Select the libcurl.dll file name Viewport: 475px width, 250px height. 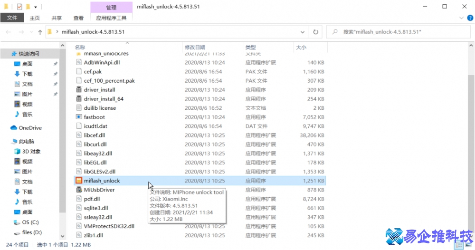95,144
